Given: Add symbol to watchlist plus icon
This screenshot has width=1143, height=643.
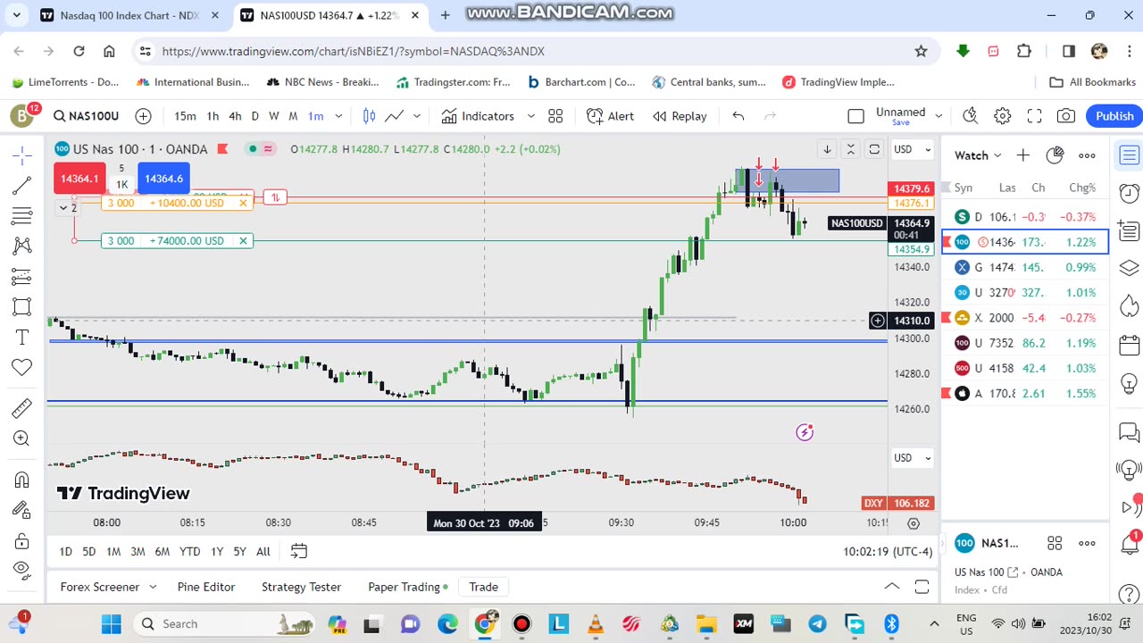Looking at the screenshot, I should click(1022, 155).
